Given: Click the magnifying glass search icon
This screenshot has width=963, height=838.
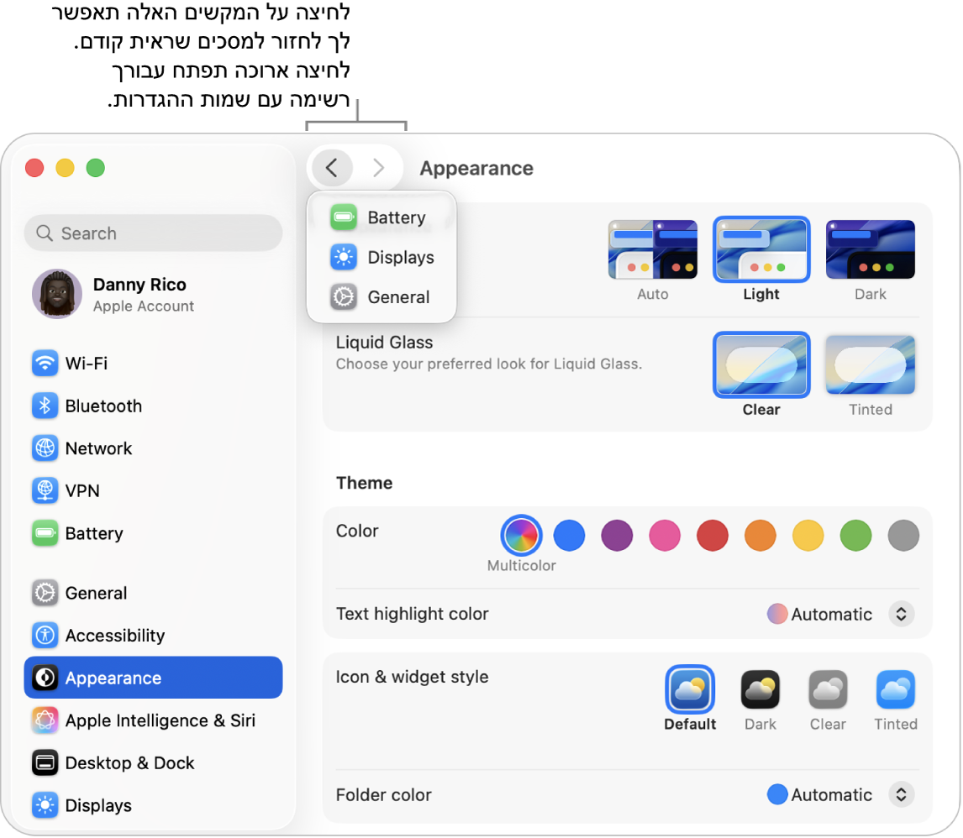Looking at the screenshot, I should click(x=45, y=233).
